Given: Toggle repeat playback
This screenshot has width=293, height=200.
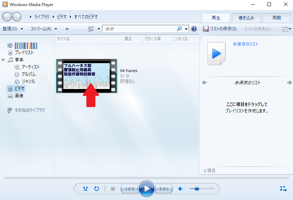Looking at the screenshot, I should 96,188.
